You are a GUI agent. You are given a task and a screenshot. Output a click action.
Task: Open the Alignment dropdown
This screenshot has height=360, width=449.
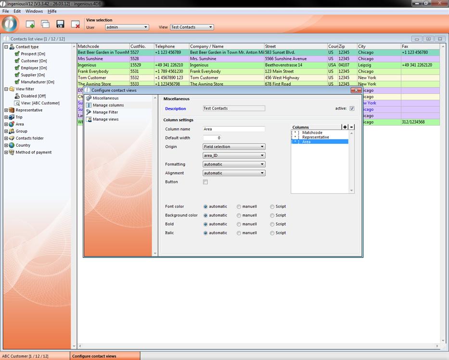tap(234, 173)
